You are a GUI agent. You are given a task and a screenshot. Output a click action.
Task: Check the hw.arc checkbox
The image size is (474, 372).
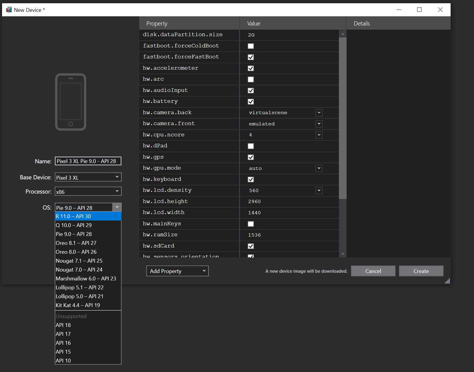(251, 79)
